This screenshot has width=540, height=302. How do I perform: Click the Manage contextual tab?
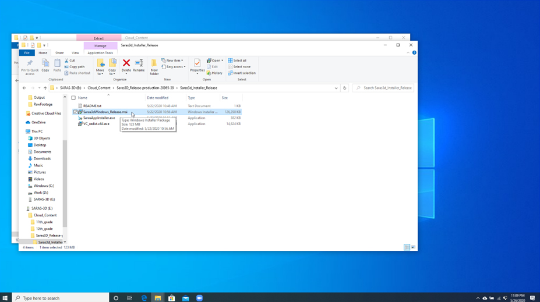pyautogui.click(x=100, y=46)
